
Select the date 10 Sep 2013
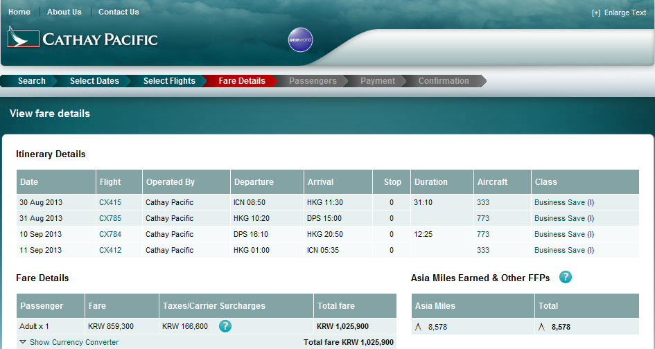point(41,234)
